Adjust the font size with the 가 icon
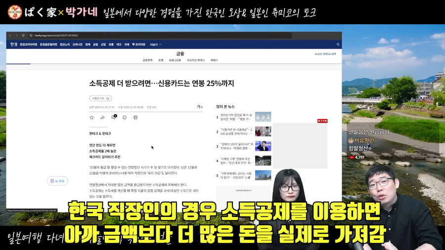The height and width of the screenshot is (250, 445). pos(200,107)
